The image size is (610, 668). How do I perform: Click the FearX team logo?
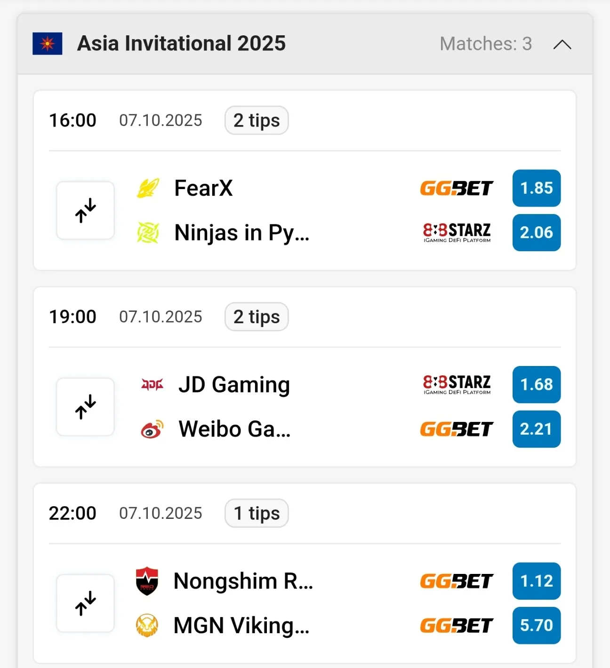(148, 188)
